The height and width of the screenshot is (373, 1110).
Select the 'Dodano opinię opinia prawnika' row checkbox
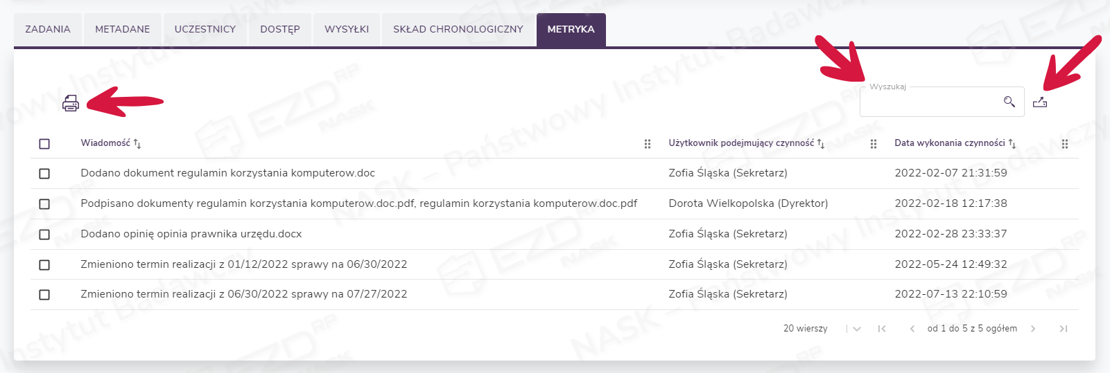pos(44,235)
